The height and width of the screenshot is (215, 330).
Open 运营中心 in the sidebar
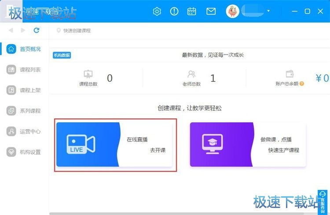tap(24, 131)
